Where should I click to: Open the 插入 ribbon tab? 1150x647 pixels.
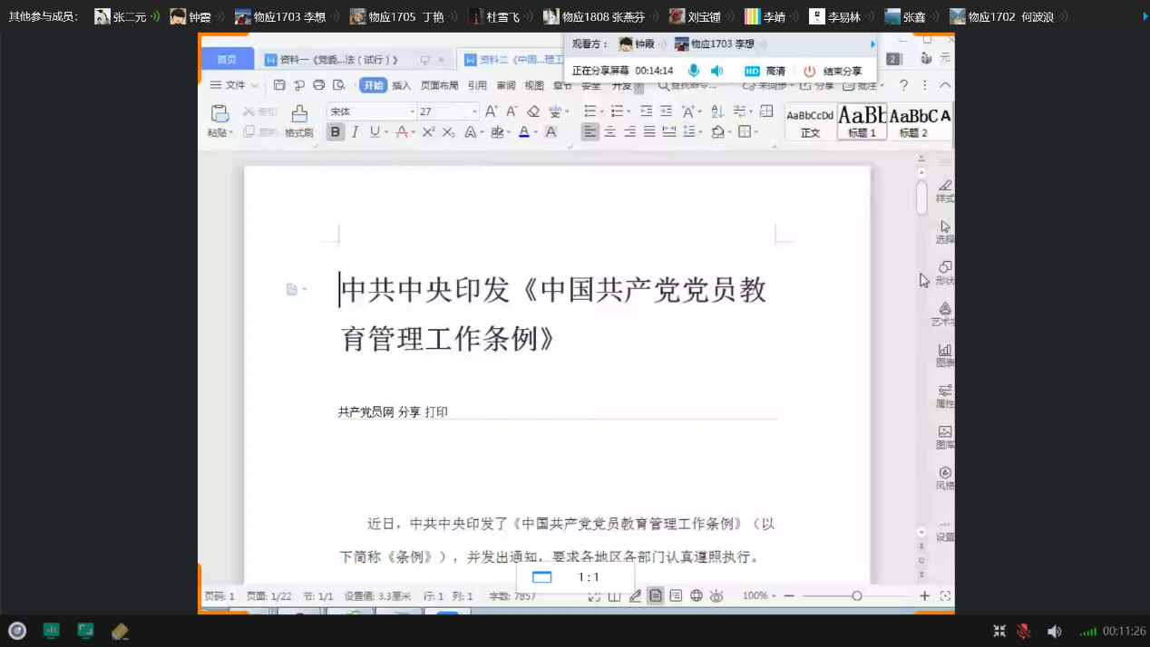[401, 85]
